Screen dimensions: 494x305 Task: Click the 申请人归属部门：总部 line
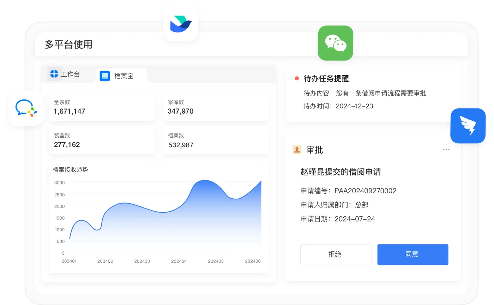coord(335,205)
